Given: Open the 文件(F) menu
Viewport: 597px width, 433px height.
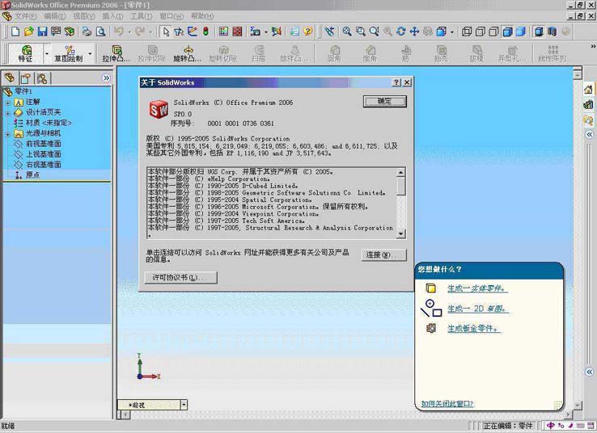Looking at the screenshot, I should [26, 16].
